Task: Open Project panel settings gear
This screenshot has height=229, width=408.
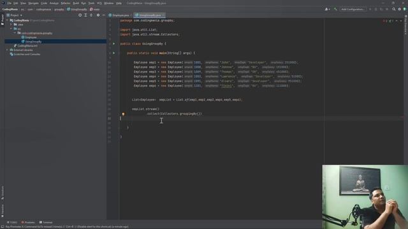Action: [98, 15]
